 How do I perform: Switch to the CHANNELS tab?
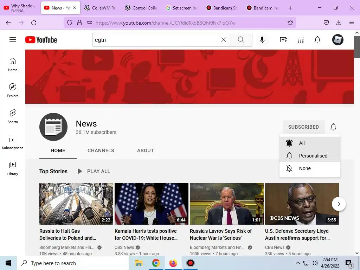click(x=101, y=150)
